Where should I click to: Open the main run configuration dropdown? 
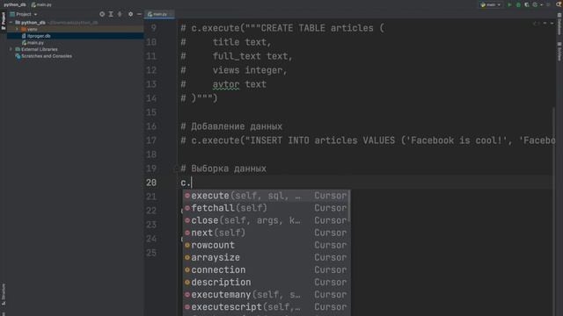491,4
